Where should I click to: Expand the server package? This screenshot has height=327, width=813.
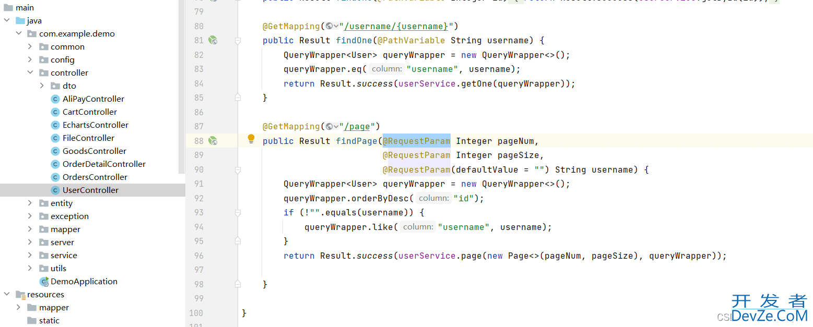click(30, 242)
